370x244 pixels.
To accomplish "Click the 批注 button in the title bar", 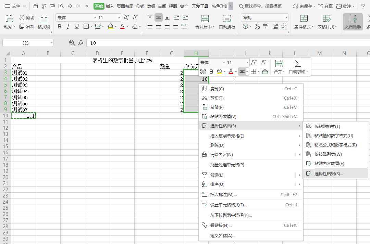I will click(348, 6).
